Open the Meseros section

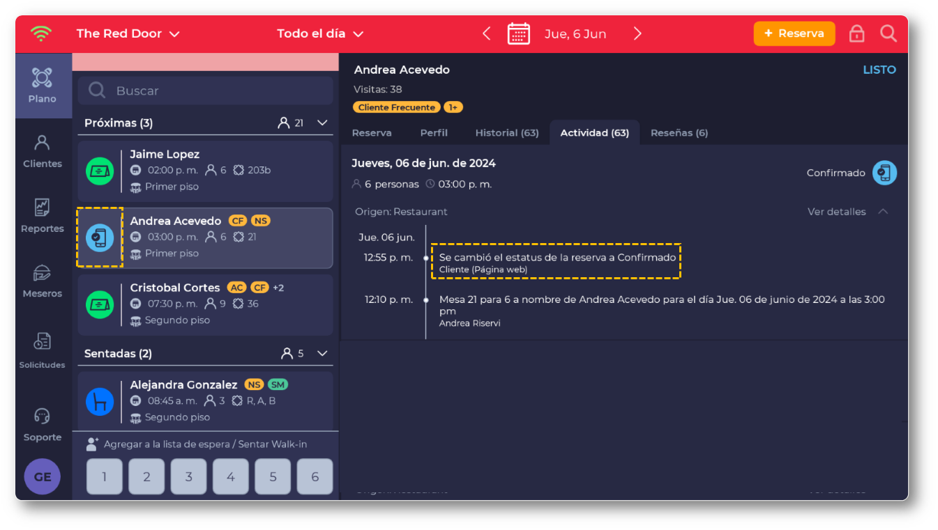[43, 281]
